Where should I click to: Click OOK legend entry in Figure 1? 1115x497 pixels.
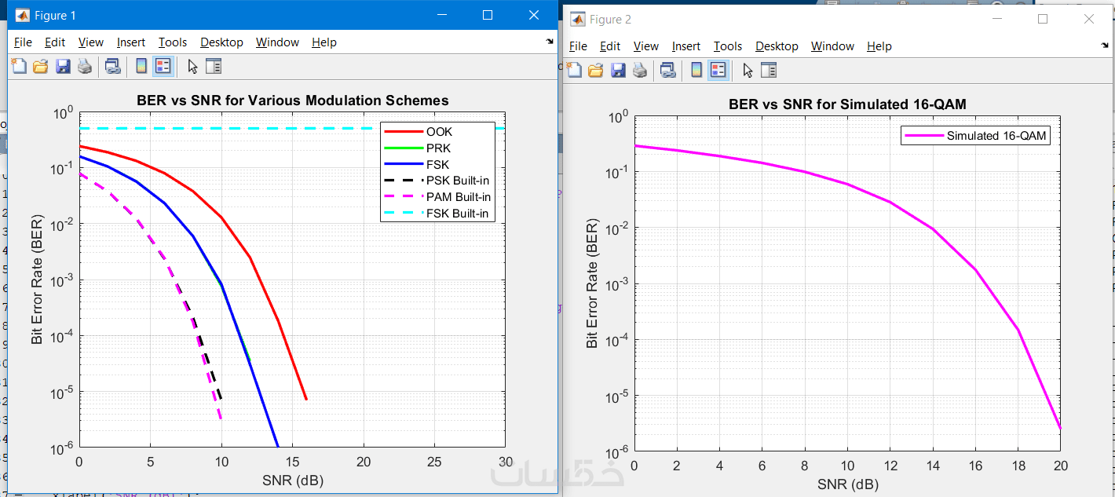(439, 132)
